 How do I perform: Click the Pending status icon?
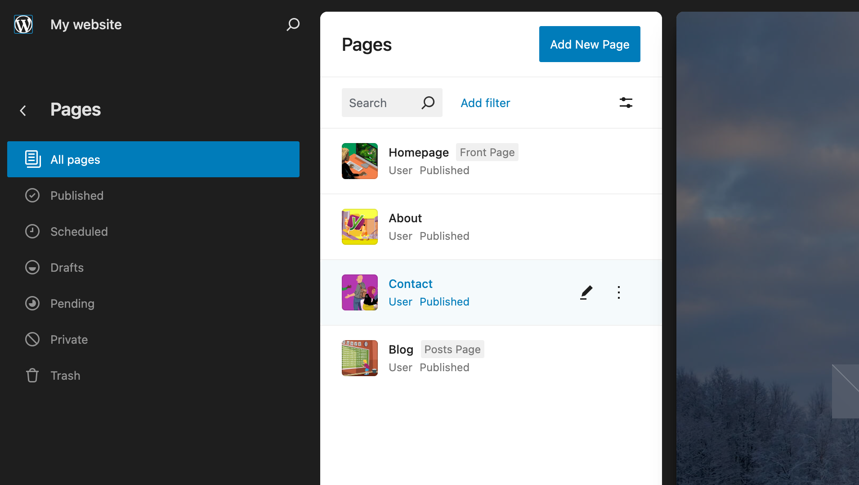pos(32,303)
